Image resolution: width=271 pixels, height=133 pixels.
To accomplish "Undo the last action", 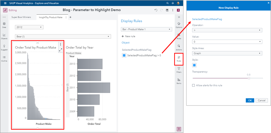I will pyautogui.click(x=156, y=10).
